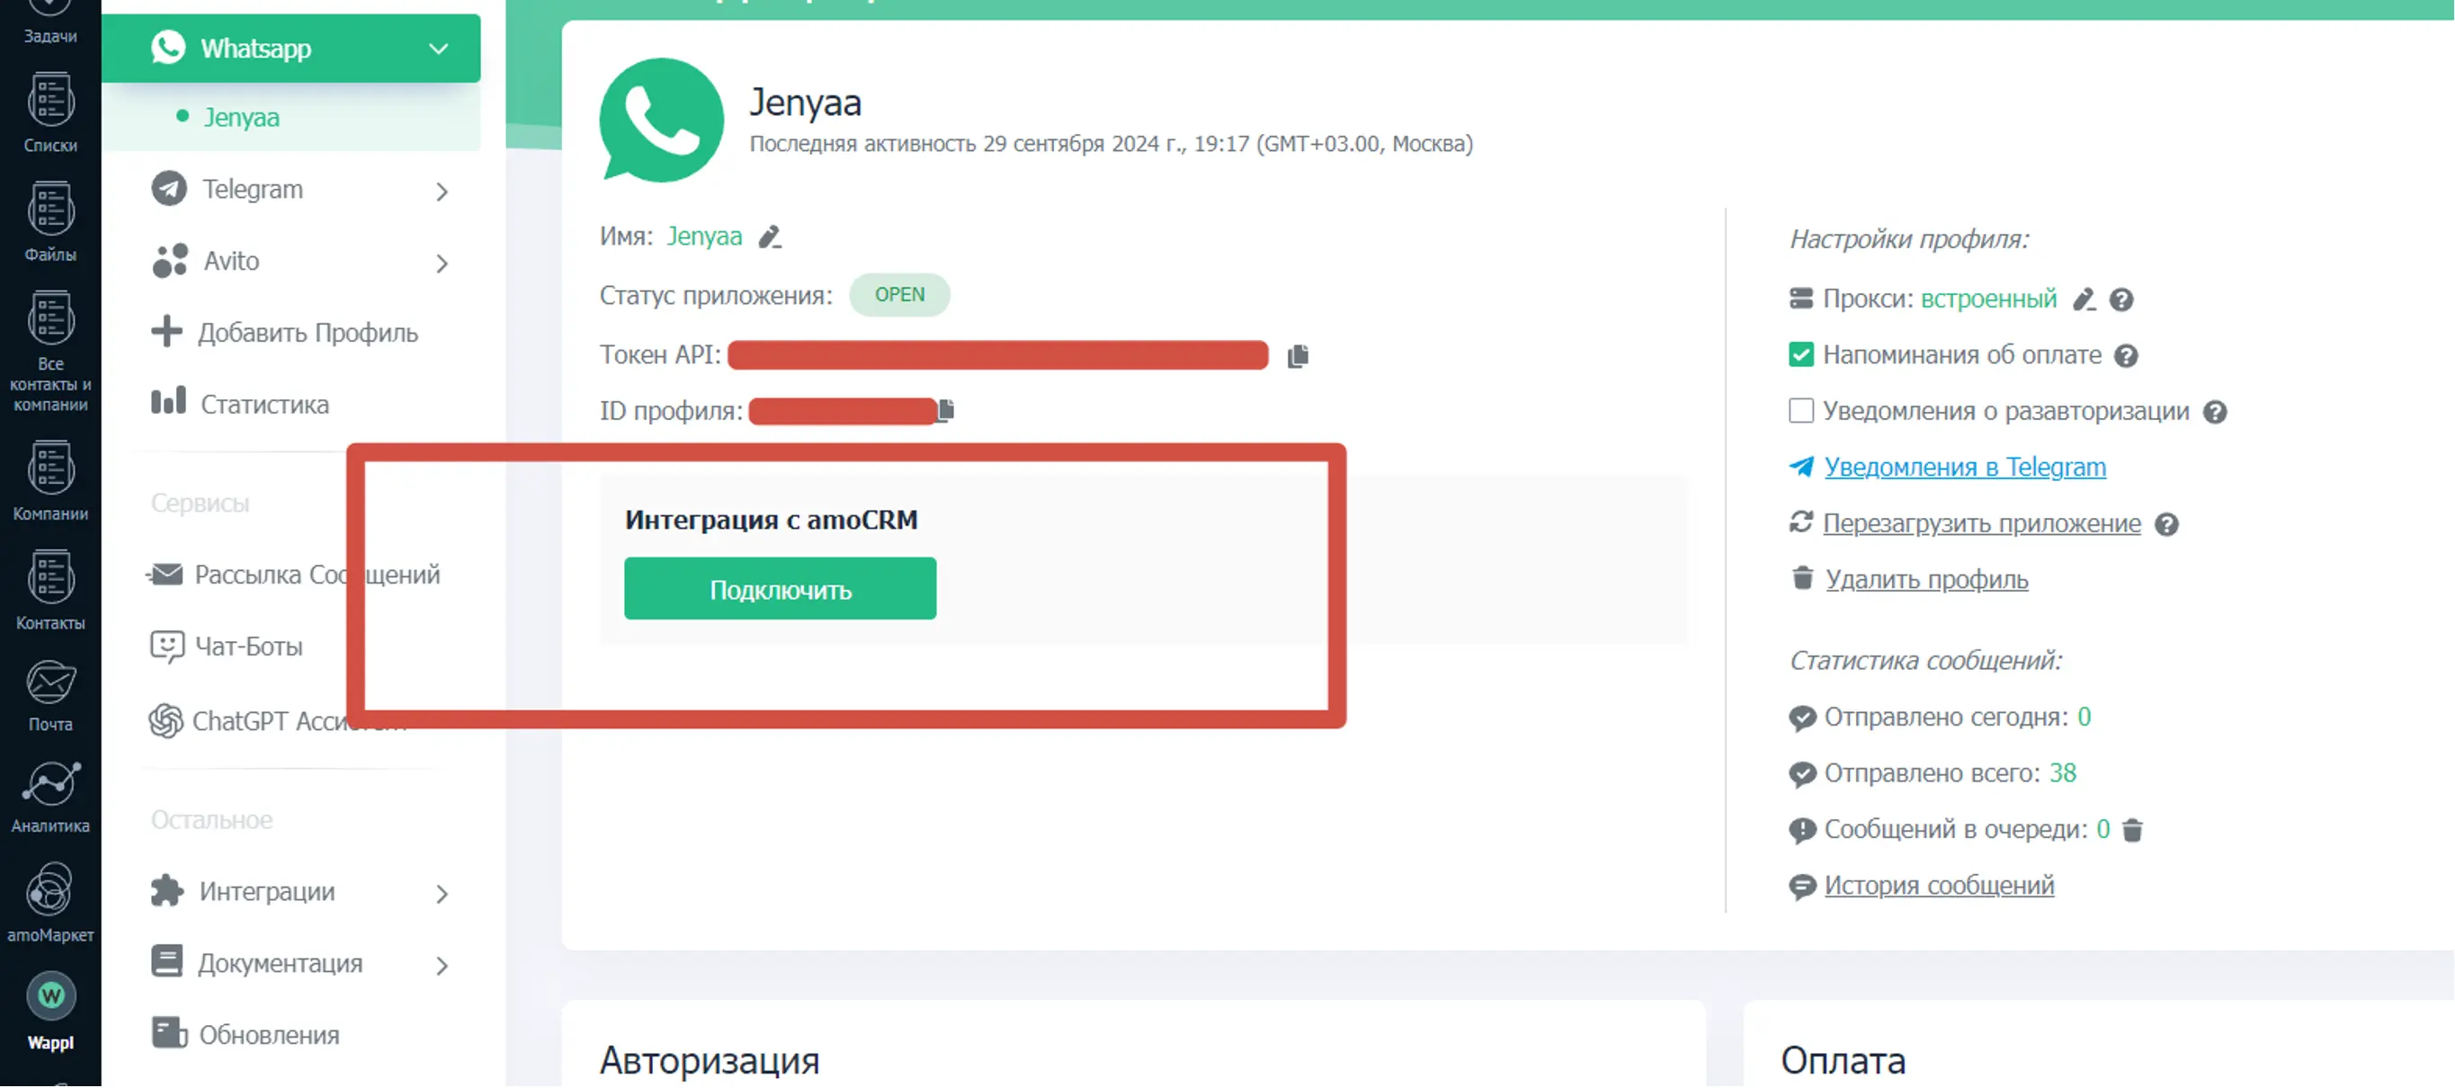
Task: Clear message queue with trash icon
Action: pyautogui.click(x=2133, y=830)
